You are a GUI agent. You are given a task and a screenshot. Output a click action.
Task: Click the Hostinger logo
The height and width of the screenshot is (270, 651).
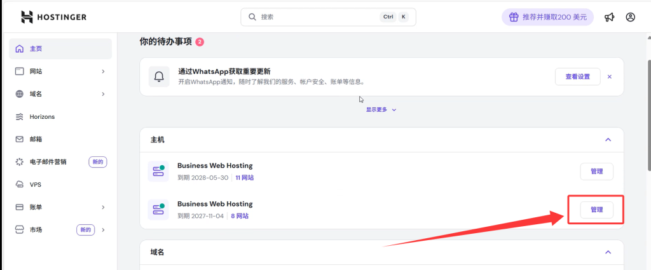[x=53, y=17]
